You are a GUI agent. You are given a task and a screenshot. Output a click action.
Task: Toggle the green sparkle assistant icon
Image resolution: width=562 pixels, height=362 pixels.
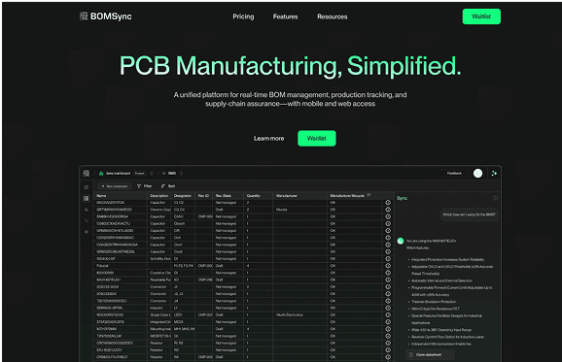click(x=494, y=174)
